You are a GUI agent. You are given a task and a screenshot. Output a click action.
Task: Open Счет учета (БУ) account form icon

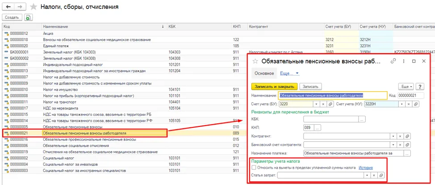click(330, 104)
